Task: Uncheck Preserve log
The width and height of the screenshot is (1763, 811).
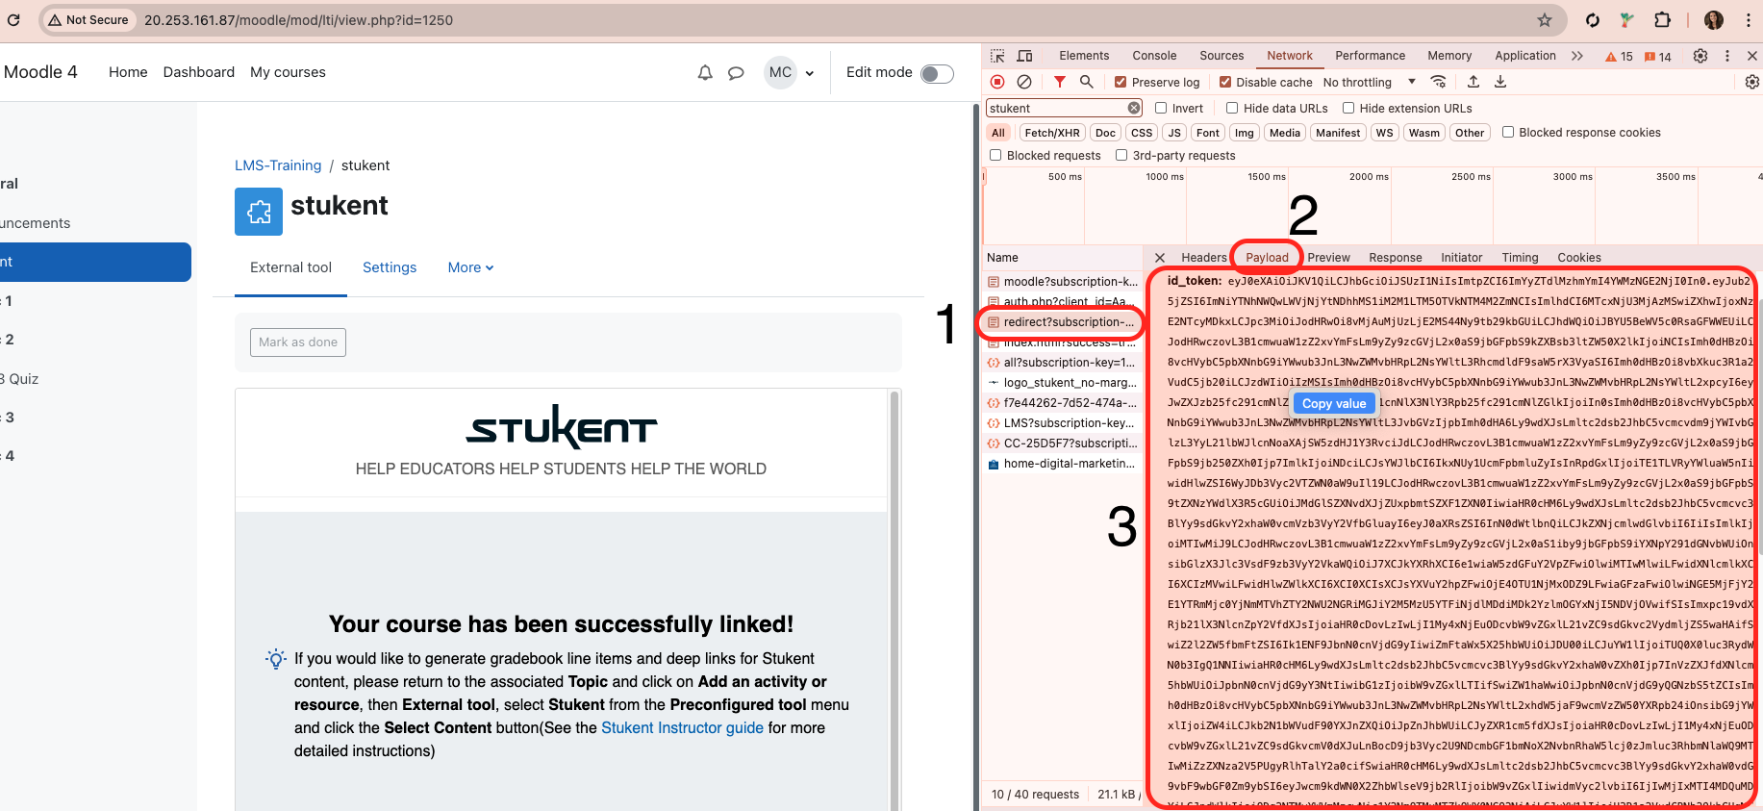Action: (x=1120, y=82)
